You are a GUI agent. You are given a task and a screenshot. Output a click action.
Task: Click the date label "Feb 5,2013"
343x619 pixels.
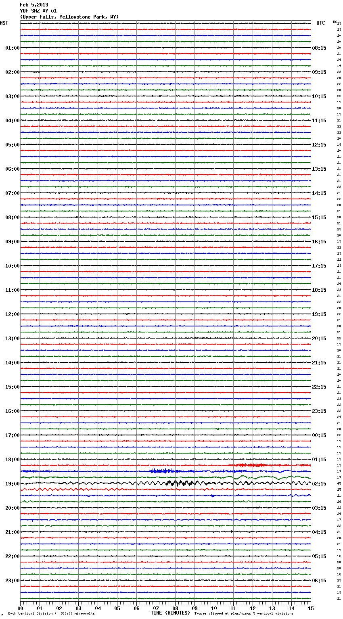pyautogui.click(x=34, y=5)
